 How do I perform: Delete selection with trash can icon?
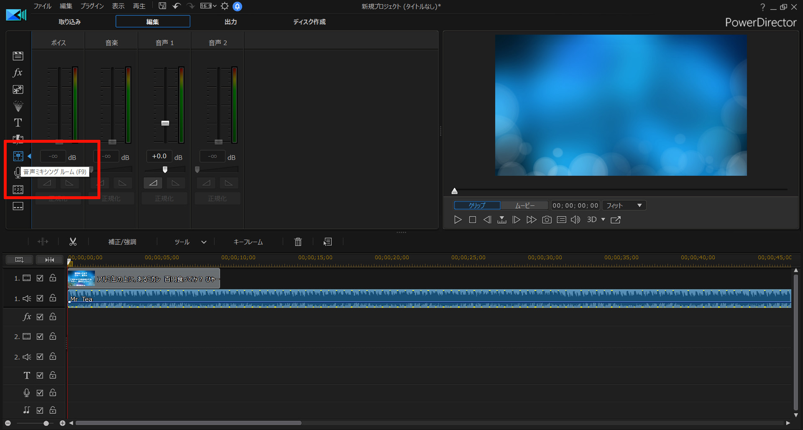(298, 242)
